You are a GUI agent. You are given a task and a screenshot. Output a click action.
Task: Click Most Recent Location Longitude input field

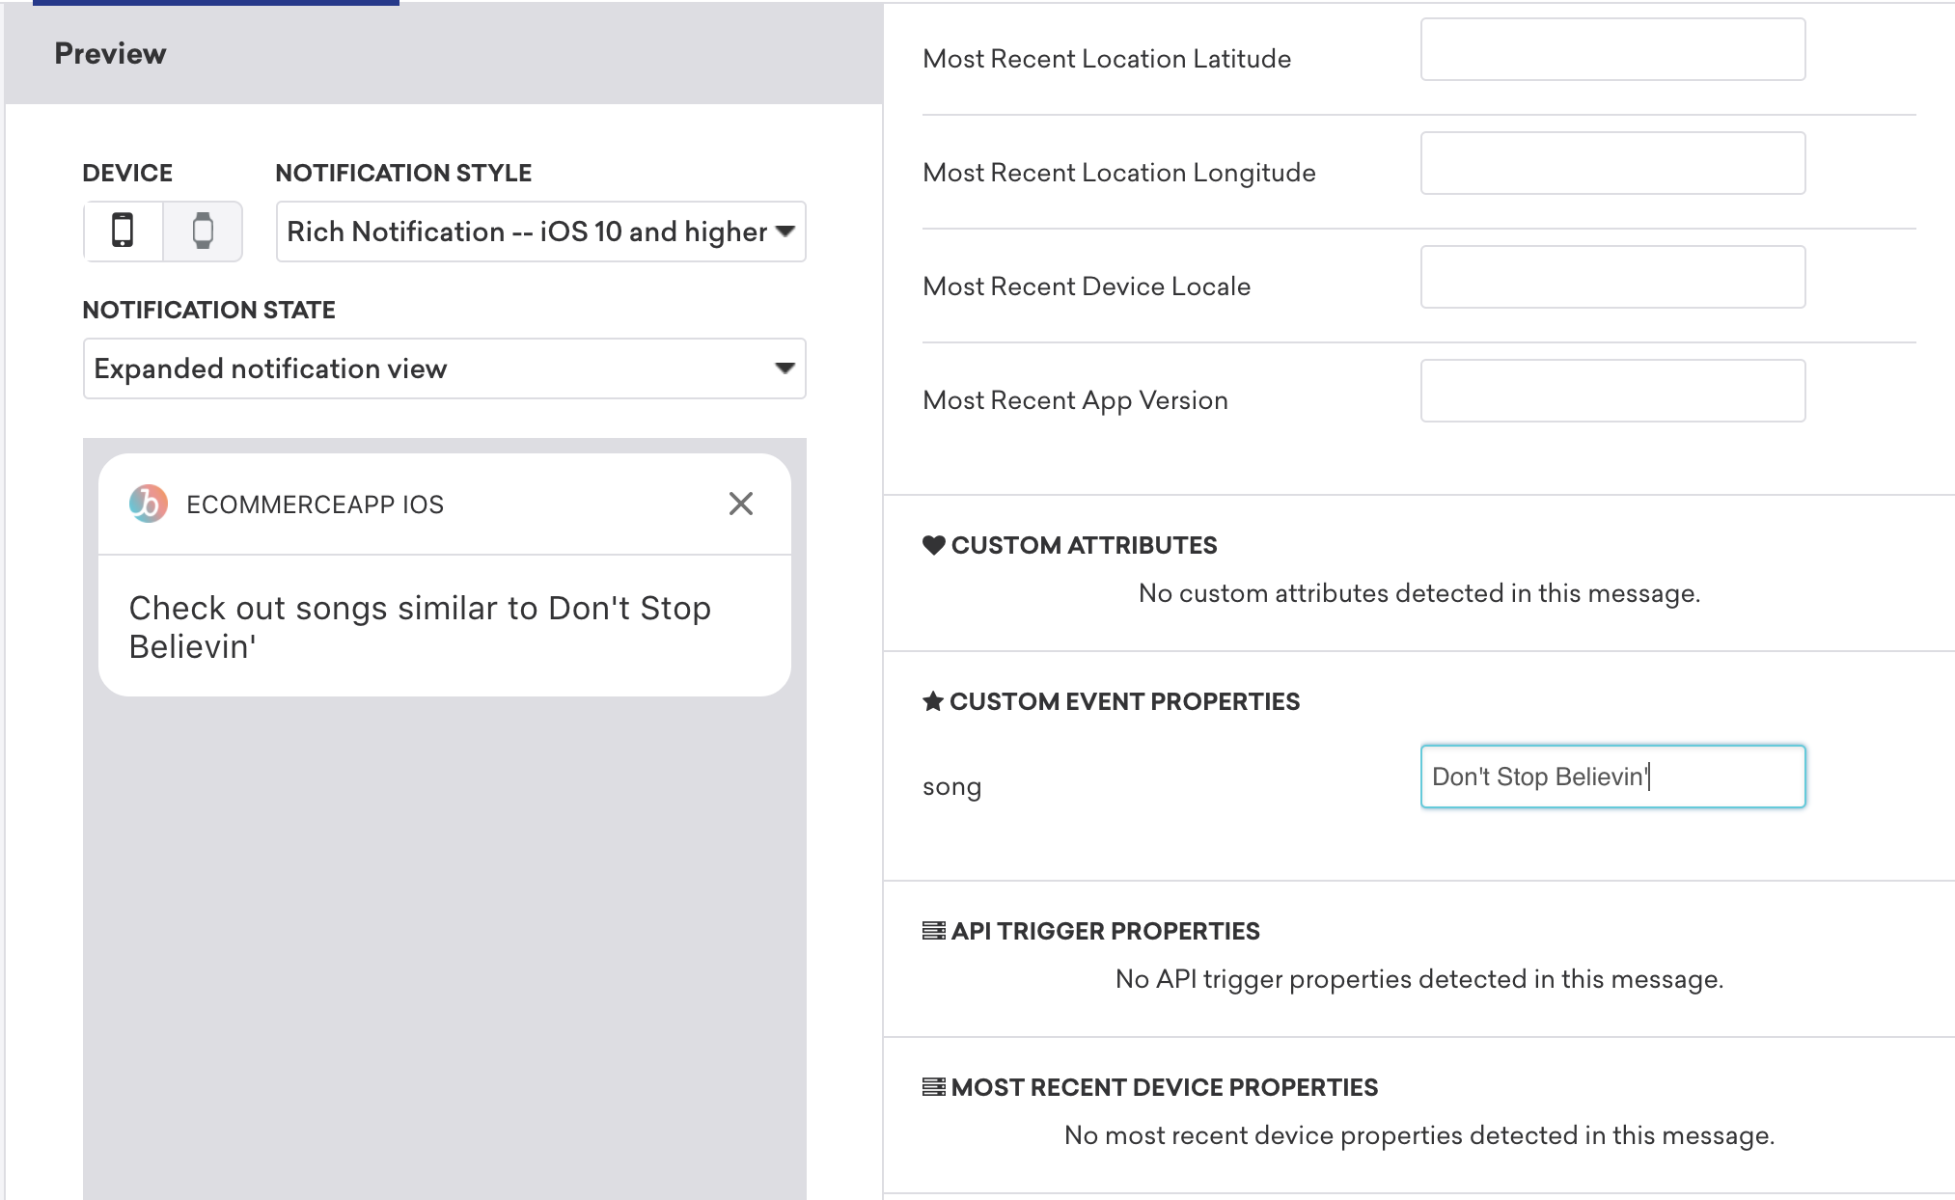tap(1612, 172)
